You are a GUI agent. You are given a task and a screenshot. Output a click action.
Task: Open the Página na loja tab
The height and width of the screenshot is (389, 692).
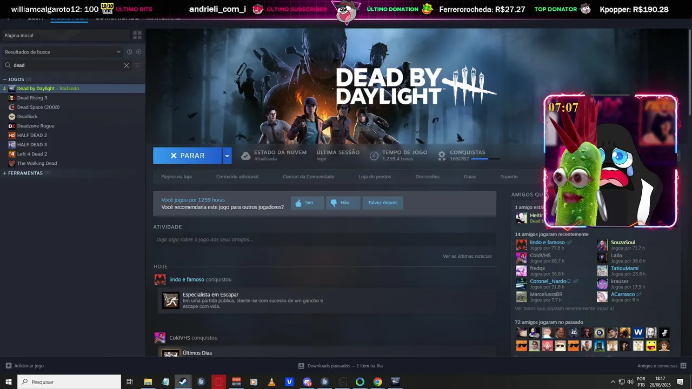pos(176,177)
